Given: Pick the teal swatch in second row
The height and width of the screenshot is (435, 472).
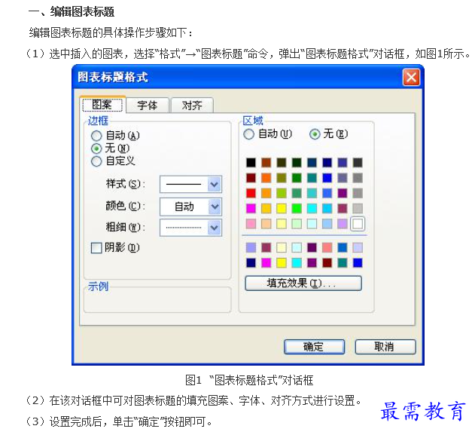Looking at the screenshot, I should click(x=312, y=178).
